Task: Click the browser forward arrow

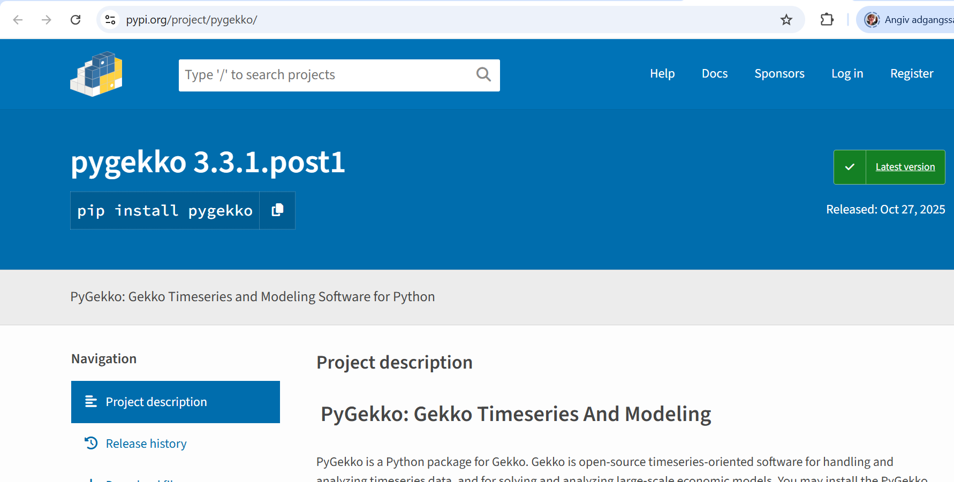Action: 47,20
